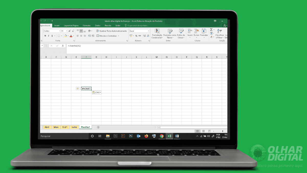Open the Geral number format dropdown

pyautogui.click(x=148, y=31)
